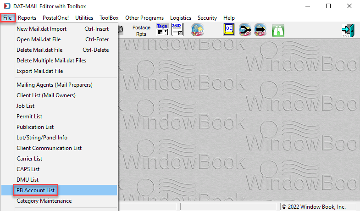Click the Tags toolbar icon
The width and height of the screenshot is (360, 211).
[x=162, y=30]
